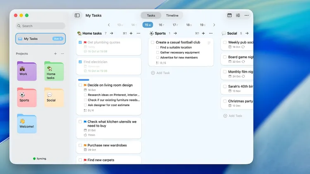Go to previous week with left chevron
This screenshot has width=310, height=174.
pyautogui.click(x=109, y=25)
